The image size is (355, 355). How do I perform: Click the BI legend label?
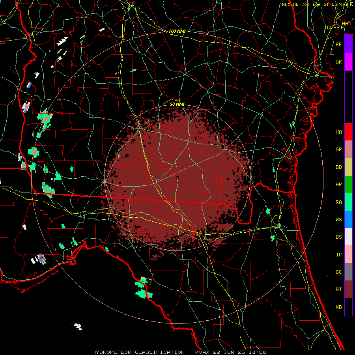[x=338, y=290]
